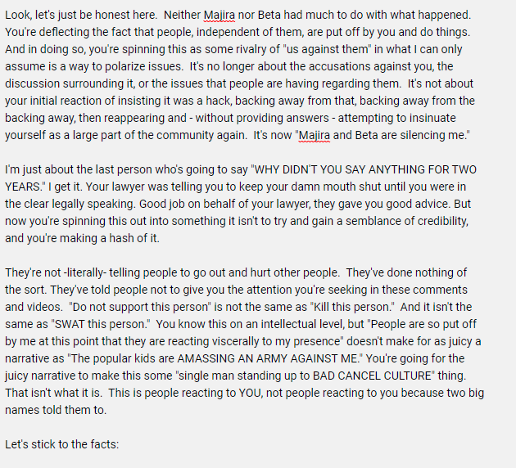This screenshot has height=468, width=516.
Task: Click the underlined misspelled "Majira" in first line
Action: pos(220,15)
